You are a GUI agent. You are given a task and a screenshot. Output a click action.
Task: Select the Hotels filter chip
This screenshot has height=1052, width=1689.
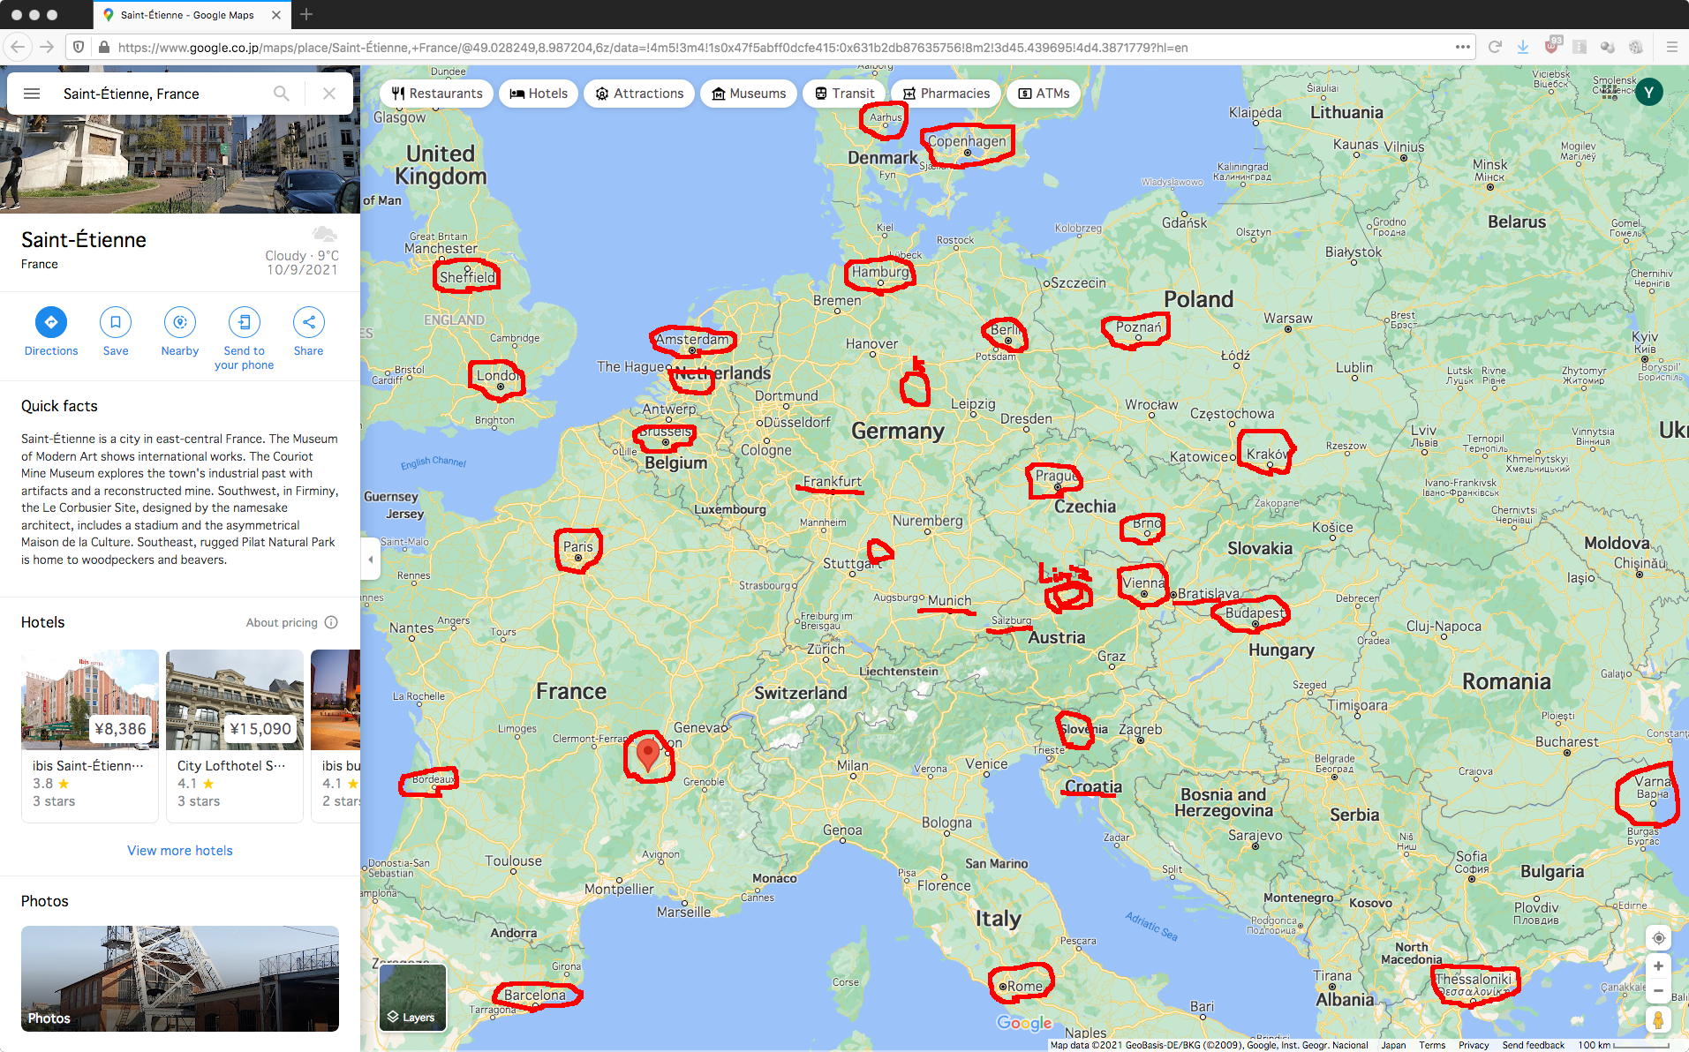539,94
